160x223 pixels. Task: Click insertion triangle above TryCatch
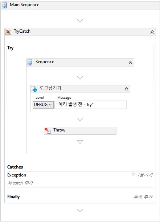[x=80, y=21]
